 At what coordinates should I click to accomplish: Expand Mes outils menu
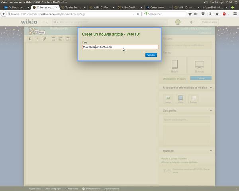71,189
